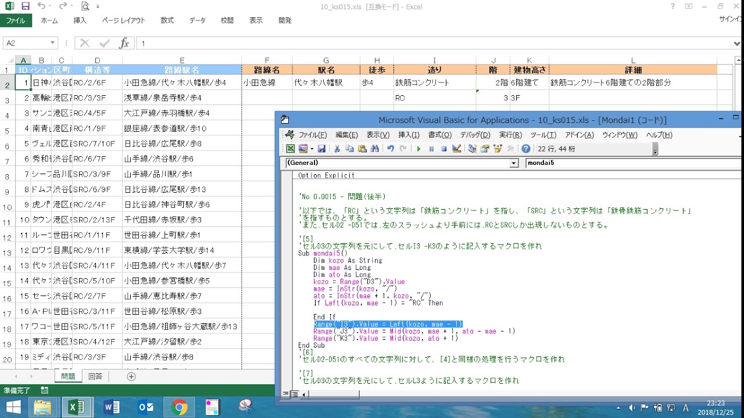
Task: Toggle Design Mode in VBA toolbar
Action: (x=457, y=149)
